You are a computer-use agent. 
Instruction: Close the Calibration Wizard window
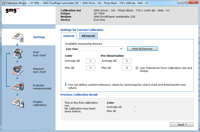[194, 2]
